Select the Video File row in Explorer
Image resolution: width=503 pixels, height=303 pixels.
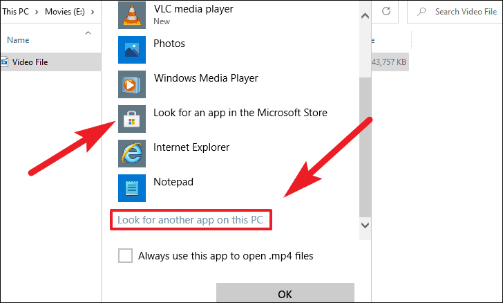pos(50,62)
